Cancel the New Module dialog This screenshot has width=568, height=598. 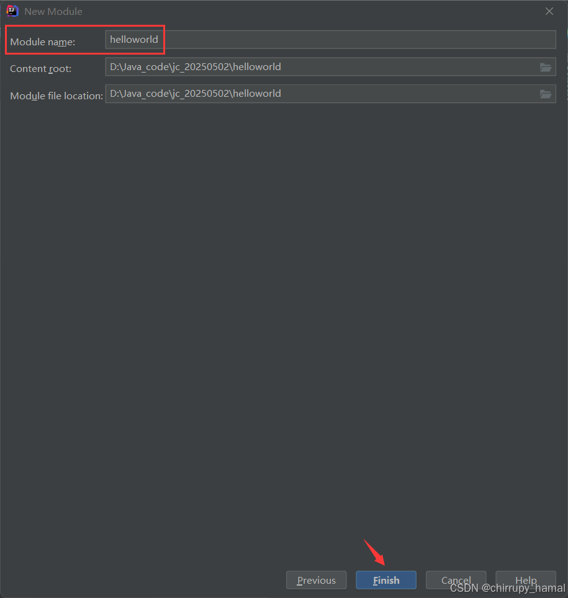click(456, 580)
